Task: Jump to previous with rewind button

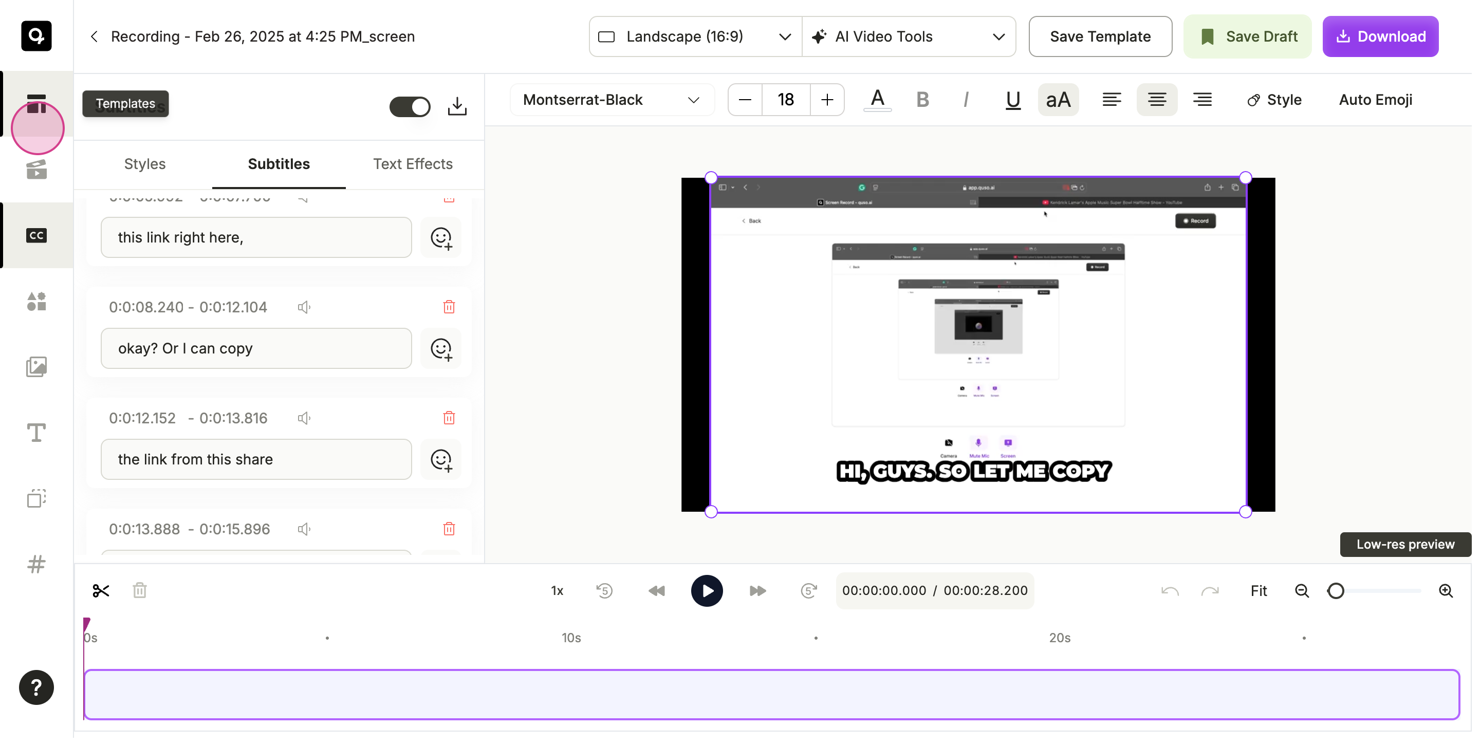Action: pos(656,591)
